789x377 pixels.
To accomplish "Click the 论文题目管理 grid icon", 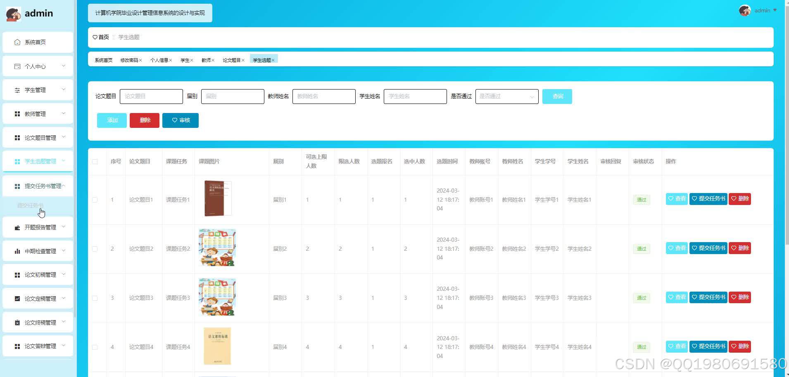I will [x=17, y=138].
